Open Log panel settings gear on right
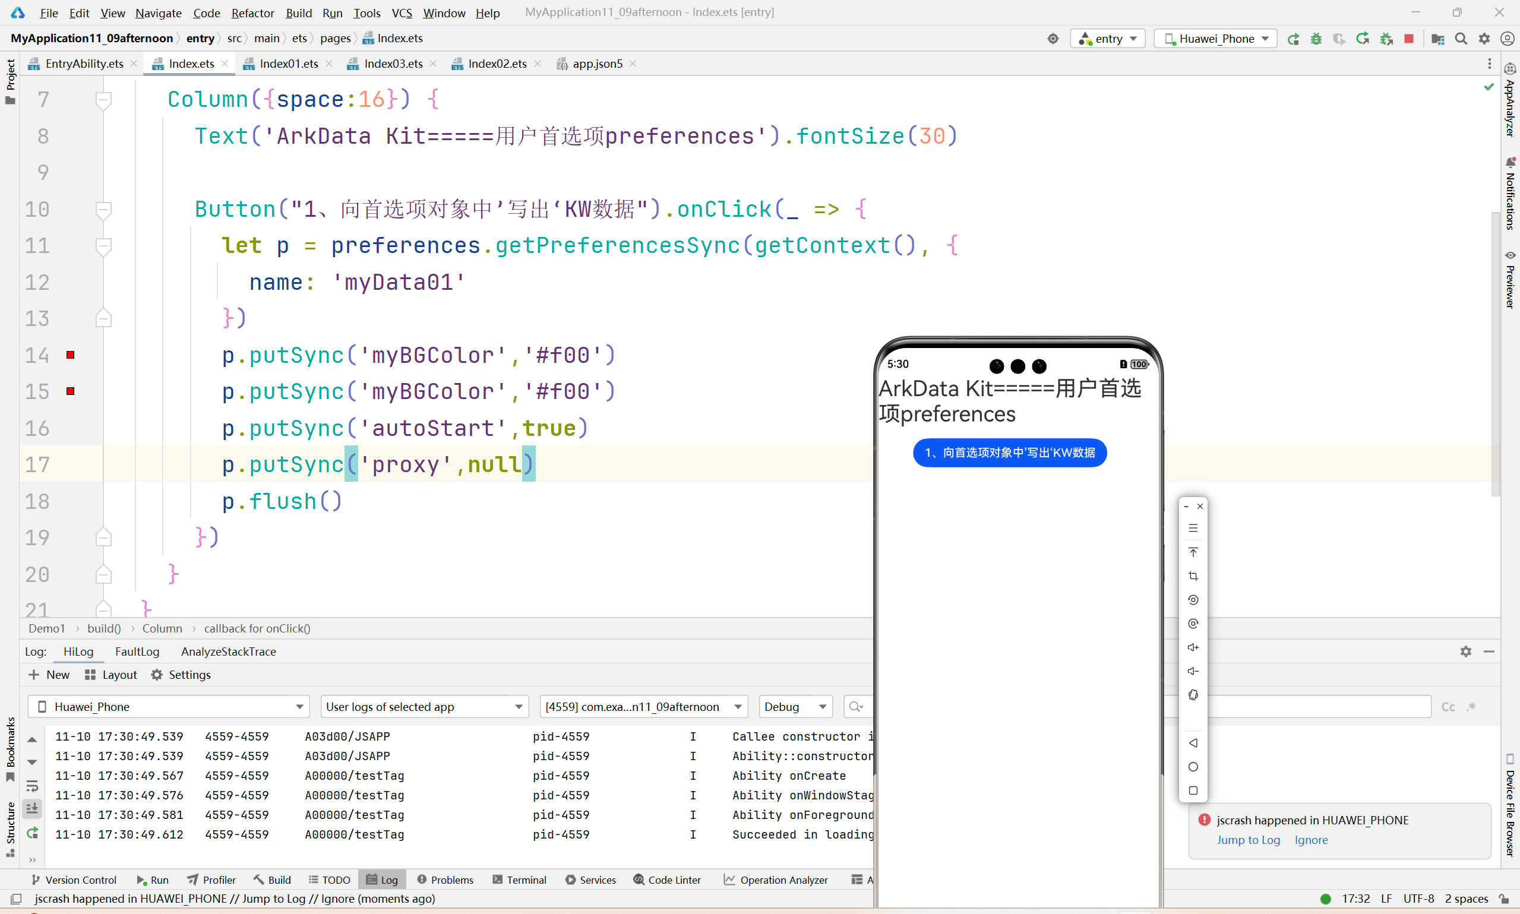1520x914 pixels. 1466,651
